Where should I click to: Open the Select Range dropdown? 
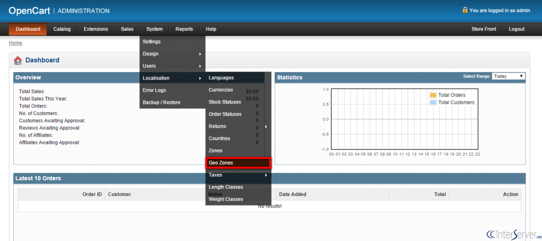click(x=509, y=76)
